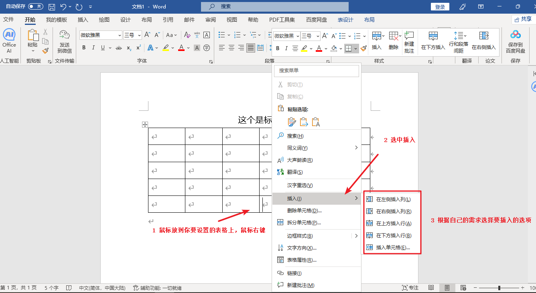
Task: Toggle Italic in the ribbon font group
Action: (x=93, y=48)
